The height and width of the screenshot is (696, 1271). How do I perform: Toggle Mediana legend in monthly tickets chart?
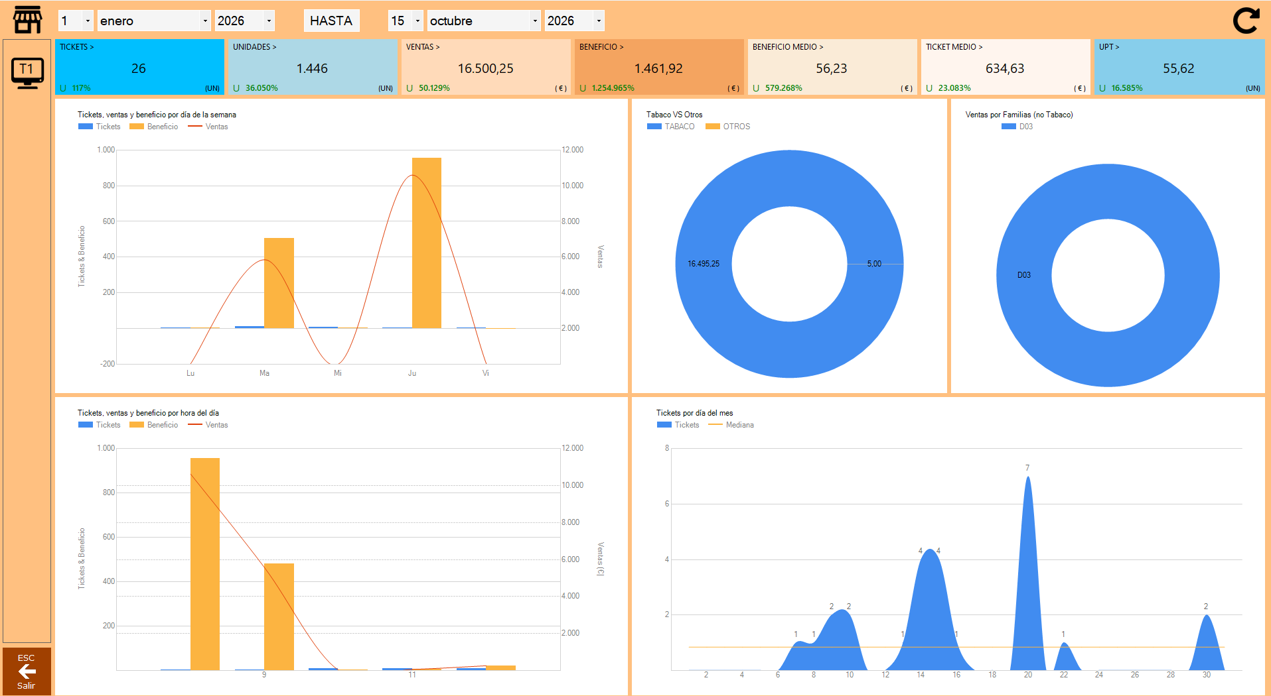(731, 425)
